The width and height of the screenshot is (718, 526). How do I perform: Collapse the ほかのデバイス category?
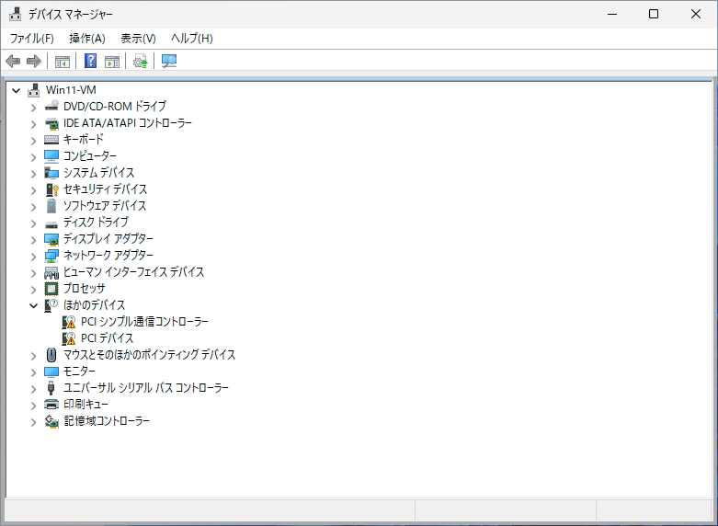33,305
